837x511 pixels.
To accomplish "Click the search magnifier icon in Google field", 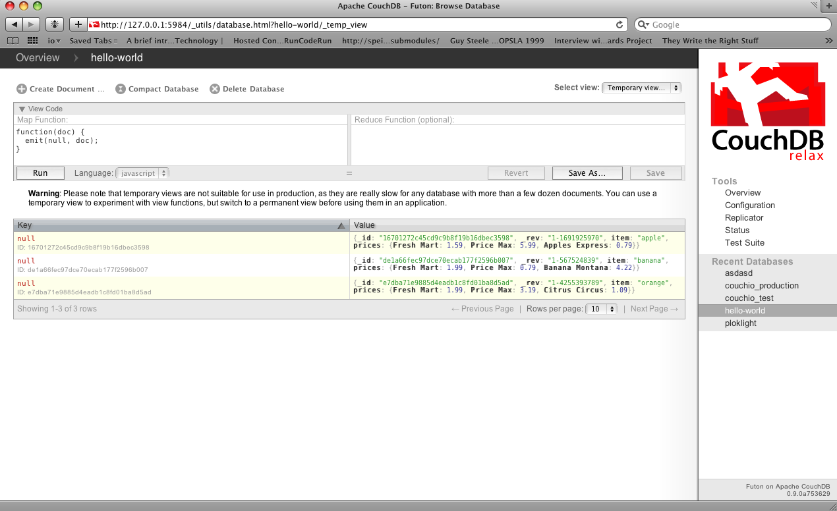I will pos(643,24).
